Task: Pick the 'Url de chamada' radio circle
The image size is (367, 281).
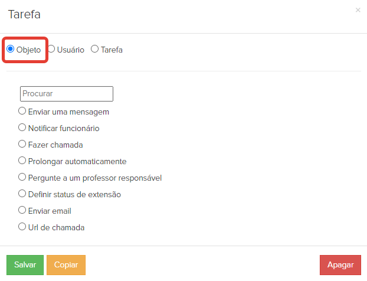Action: click(x=22, y=227)
